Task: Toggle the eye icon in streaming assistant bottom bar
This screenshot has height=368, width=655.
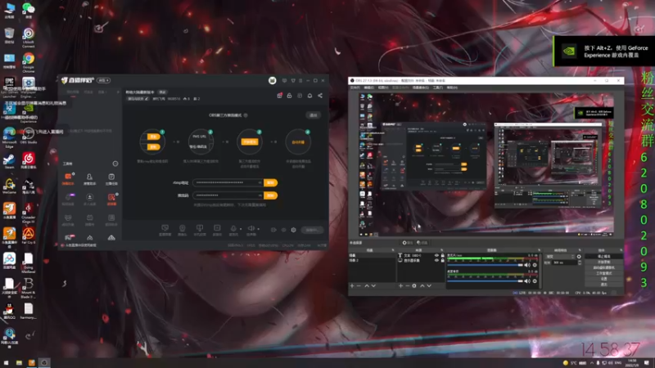Action: point(283,230)
